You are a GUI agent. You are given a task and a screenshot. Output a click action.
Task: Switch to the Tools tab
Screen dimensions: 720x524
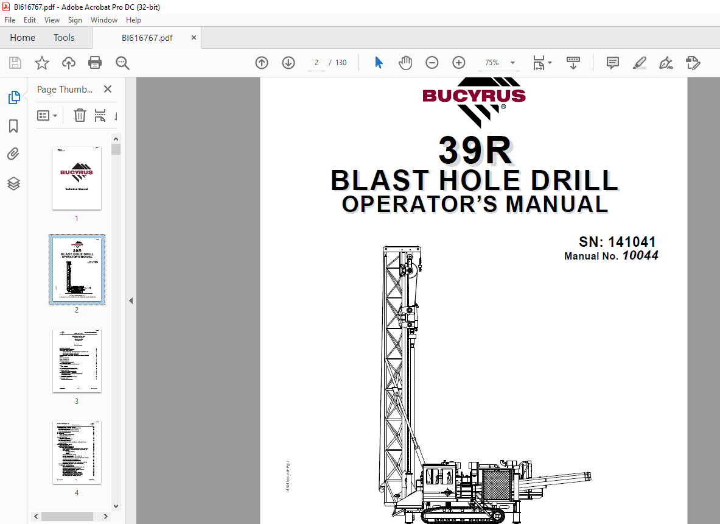pos(64,38)
